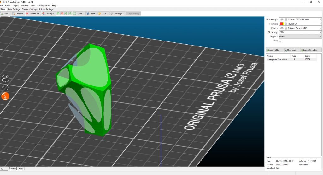
Task: Select the scale gizmo in 3D view
Action: coord(5,79)
